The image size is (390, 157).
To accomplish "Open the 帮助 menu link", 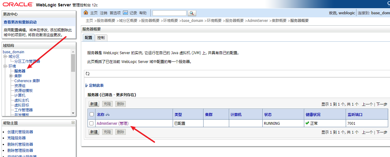I will [x=143, y=13].
